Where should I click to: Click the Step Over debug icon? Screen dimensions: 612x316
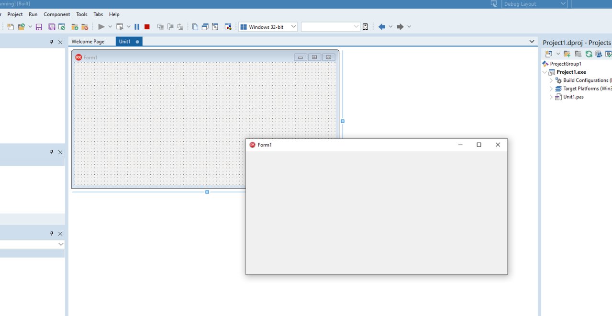pyautogui.click(x=170, y=27)
